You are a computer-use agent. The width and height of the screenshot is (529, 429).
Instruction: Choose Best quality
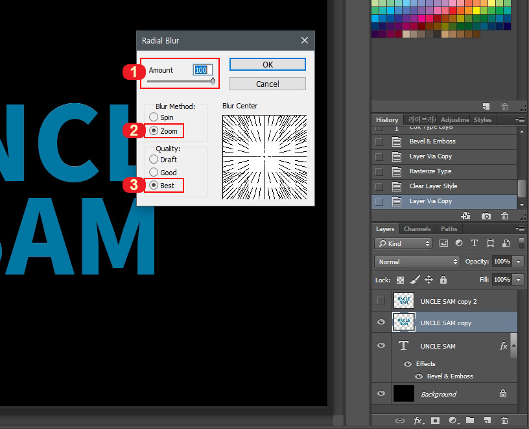(x=162, y=186)
